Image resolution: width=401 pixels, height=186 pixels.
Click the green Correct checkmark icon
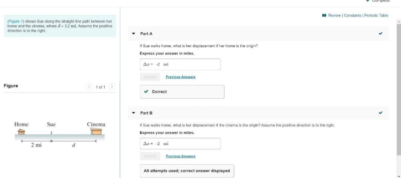tap(146, 92)
